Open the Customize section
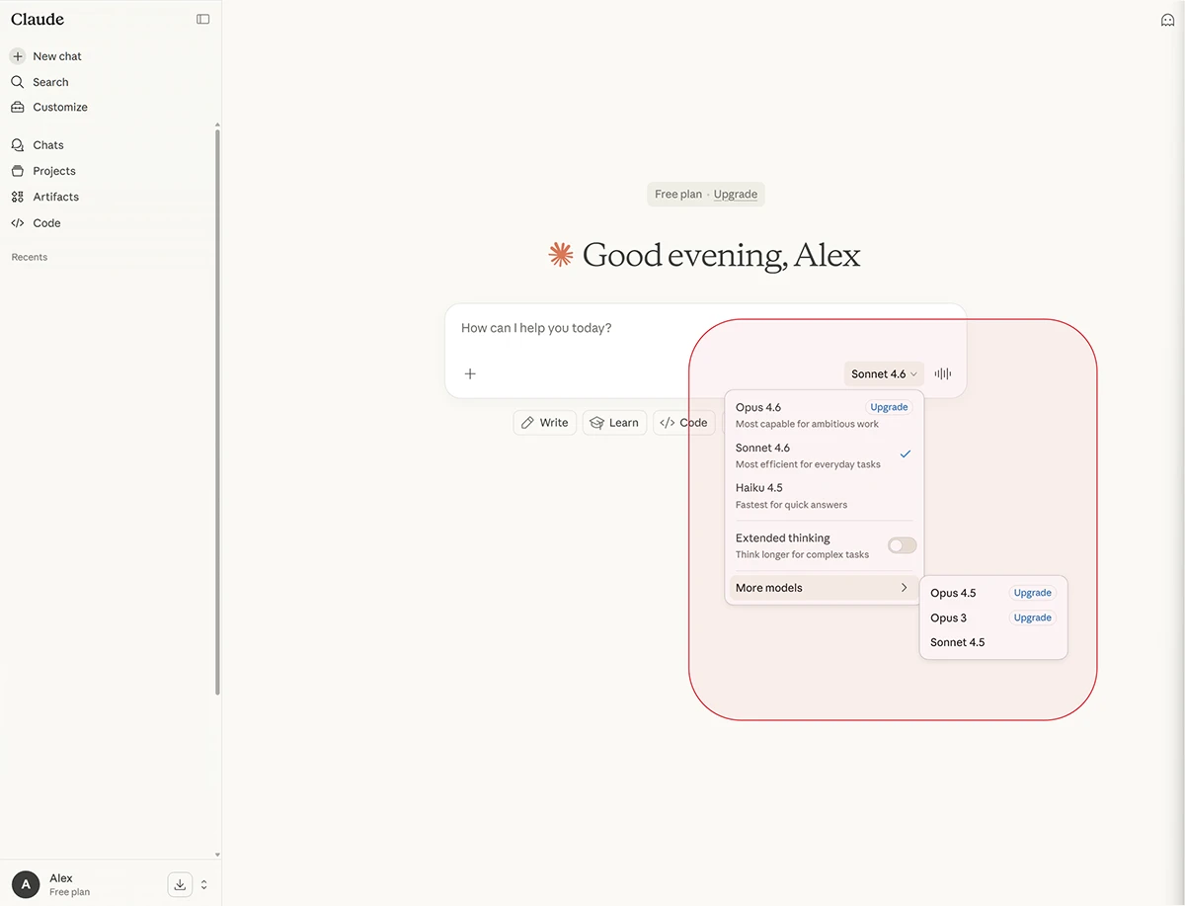Image resolution: width=1185 pixels, height=906 pixels. click(x=59, y=107)
